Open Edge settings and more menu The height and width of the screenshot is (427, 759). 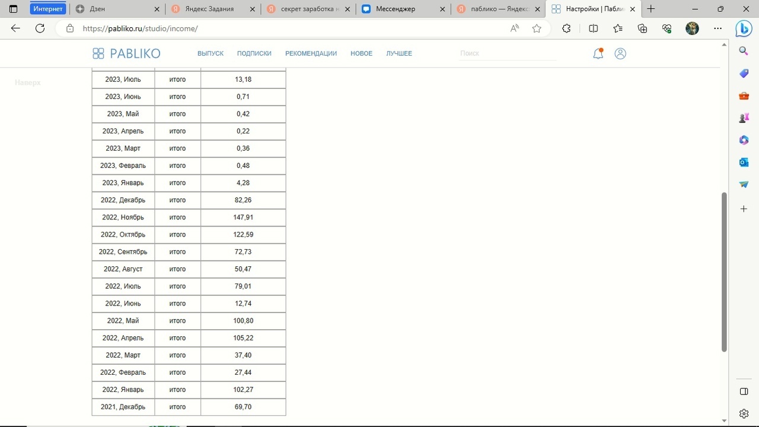pyautogui.click(x=718, y=28)
